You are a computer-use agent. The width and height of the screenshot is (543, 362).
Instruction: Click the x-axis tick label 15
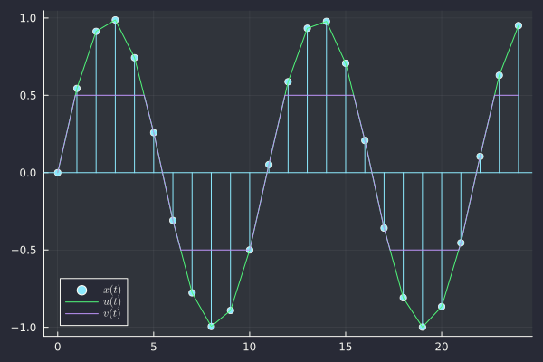[346, 347]
